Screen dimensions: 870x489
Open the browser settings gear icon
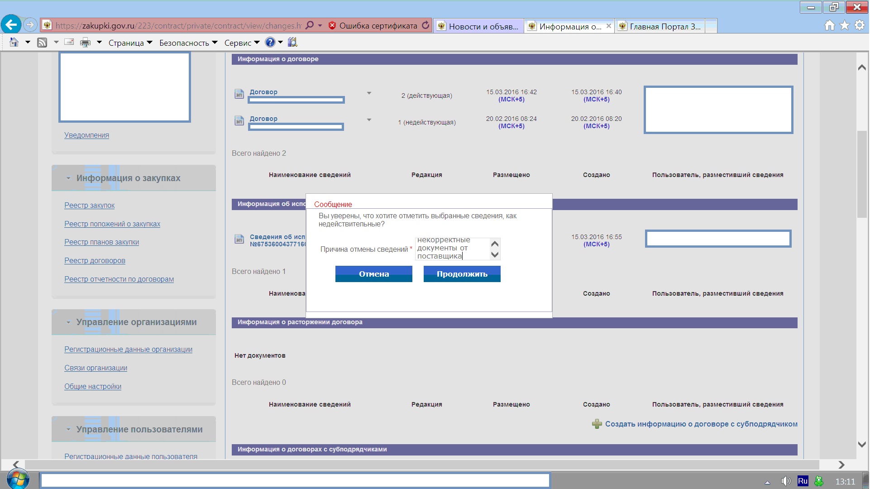(859, 25)
